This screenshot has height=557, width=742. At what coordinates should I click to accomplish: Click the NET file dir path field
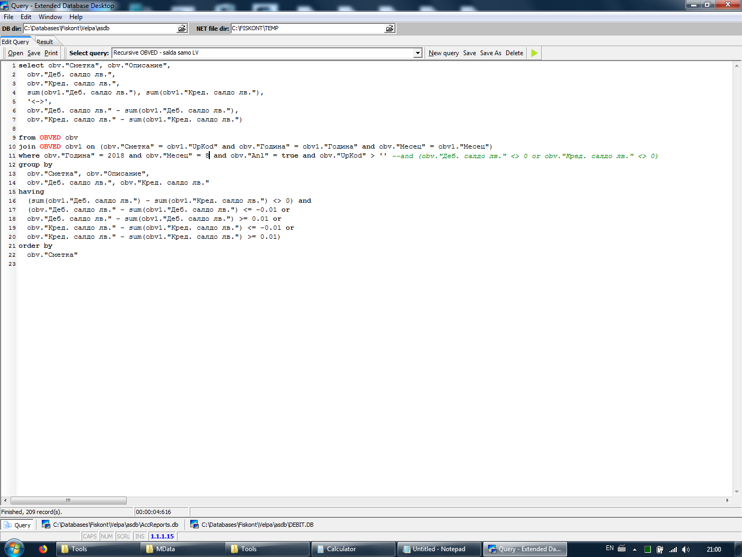coord(308,28)
